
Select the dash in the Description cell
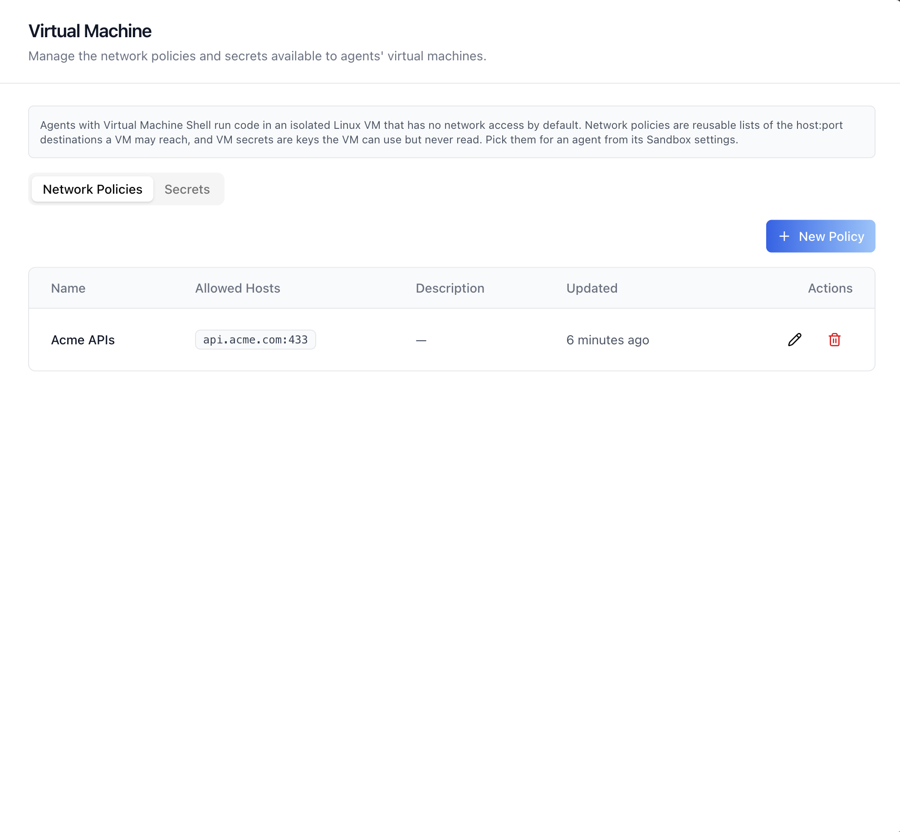coord(421,340)
